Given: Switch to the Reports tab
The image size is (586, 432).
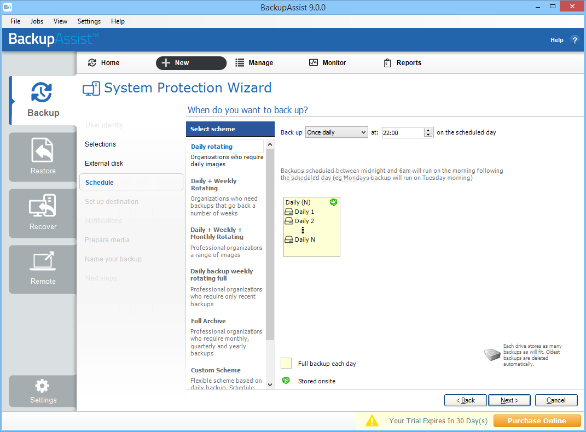Looking at the screenshot, I should [x=403, y=63].
